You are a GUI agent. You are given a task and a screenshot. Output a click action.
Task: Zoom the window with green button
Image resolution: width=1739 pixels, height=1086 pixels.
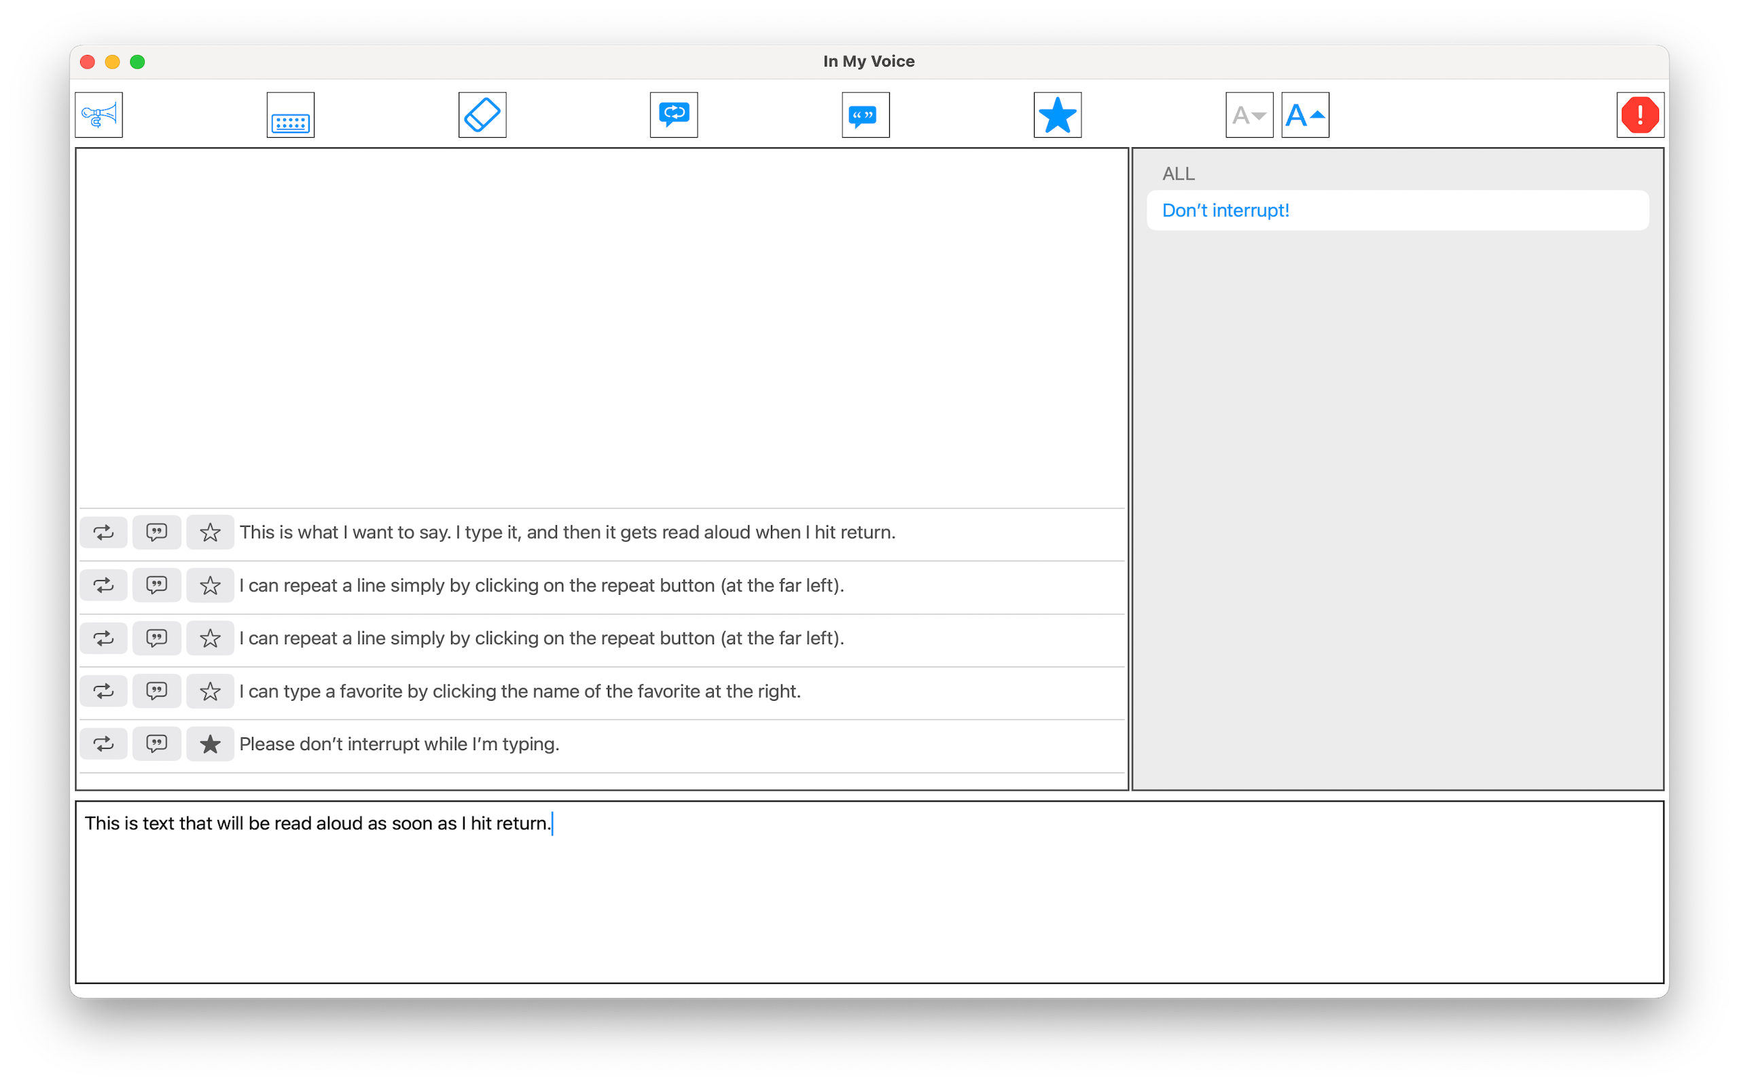click(x=137, y=62)
